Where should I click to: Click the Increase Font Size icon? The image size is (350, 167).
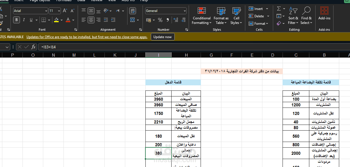point(65,11)
